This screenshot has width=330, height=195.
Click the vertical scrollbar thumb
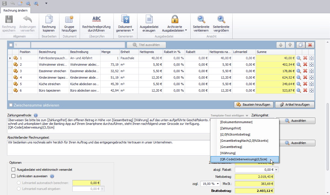(x=327, y=137)
